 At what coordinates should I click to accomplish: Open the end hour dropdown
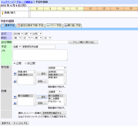(x=38, y=38)
